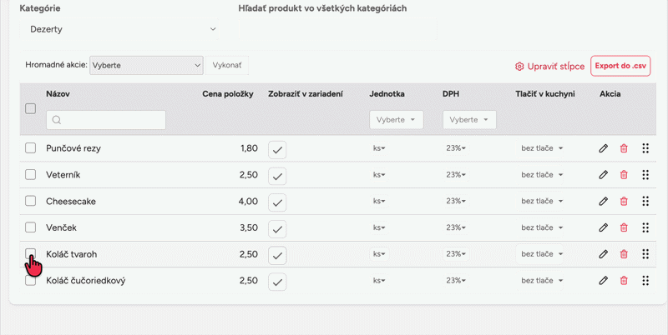Image resolution: width=668 pixels, height=335 pixels.
Task: Open Upraviť stĺpce gear settings
Action: pyautogui.click(x=549, y=67)
